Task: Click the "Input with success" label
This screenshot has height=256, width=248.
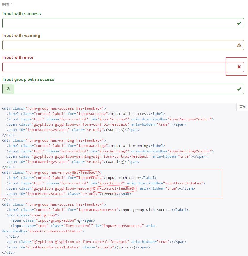Action: (22, 14)
